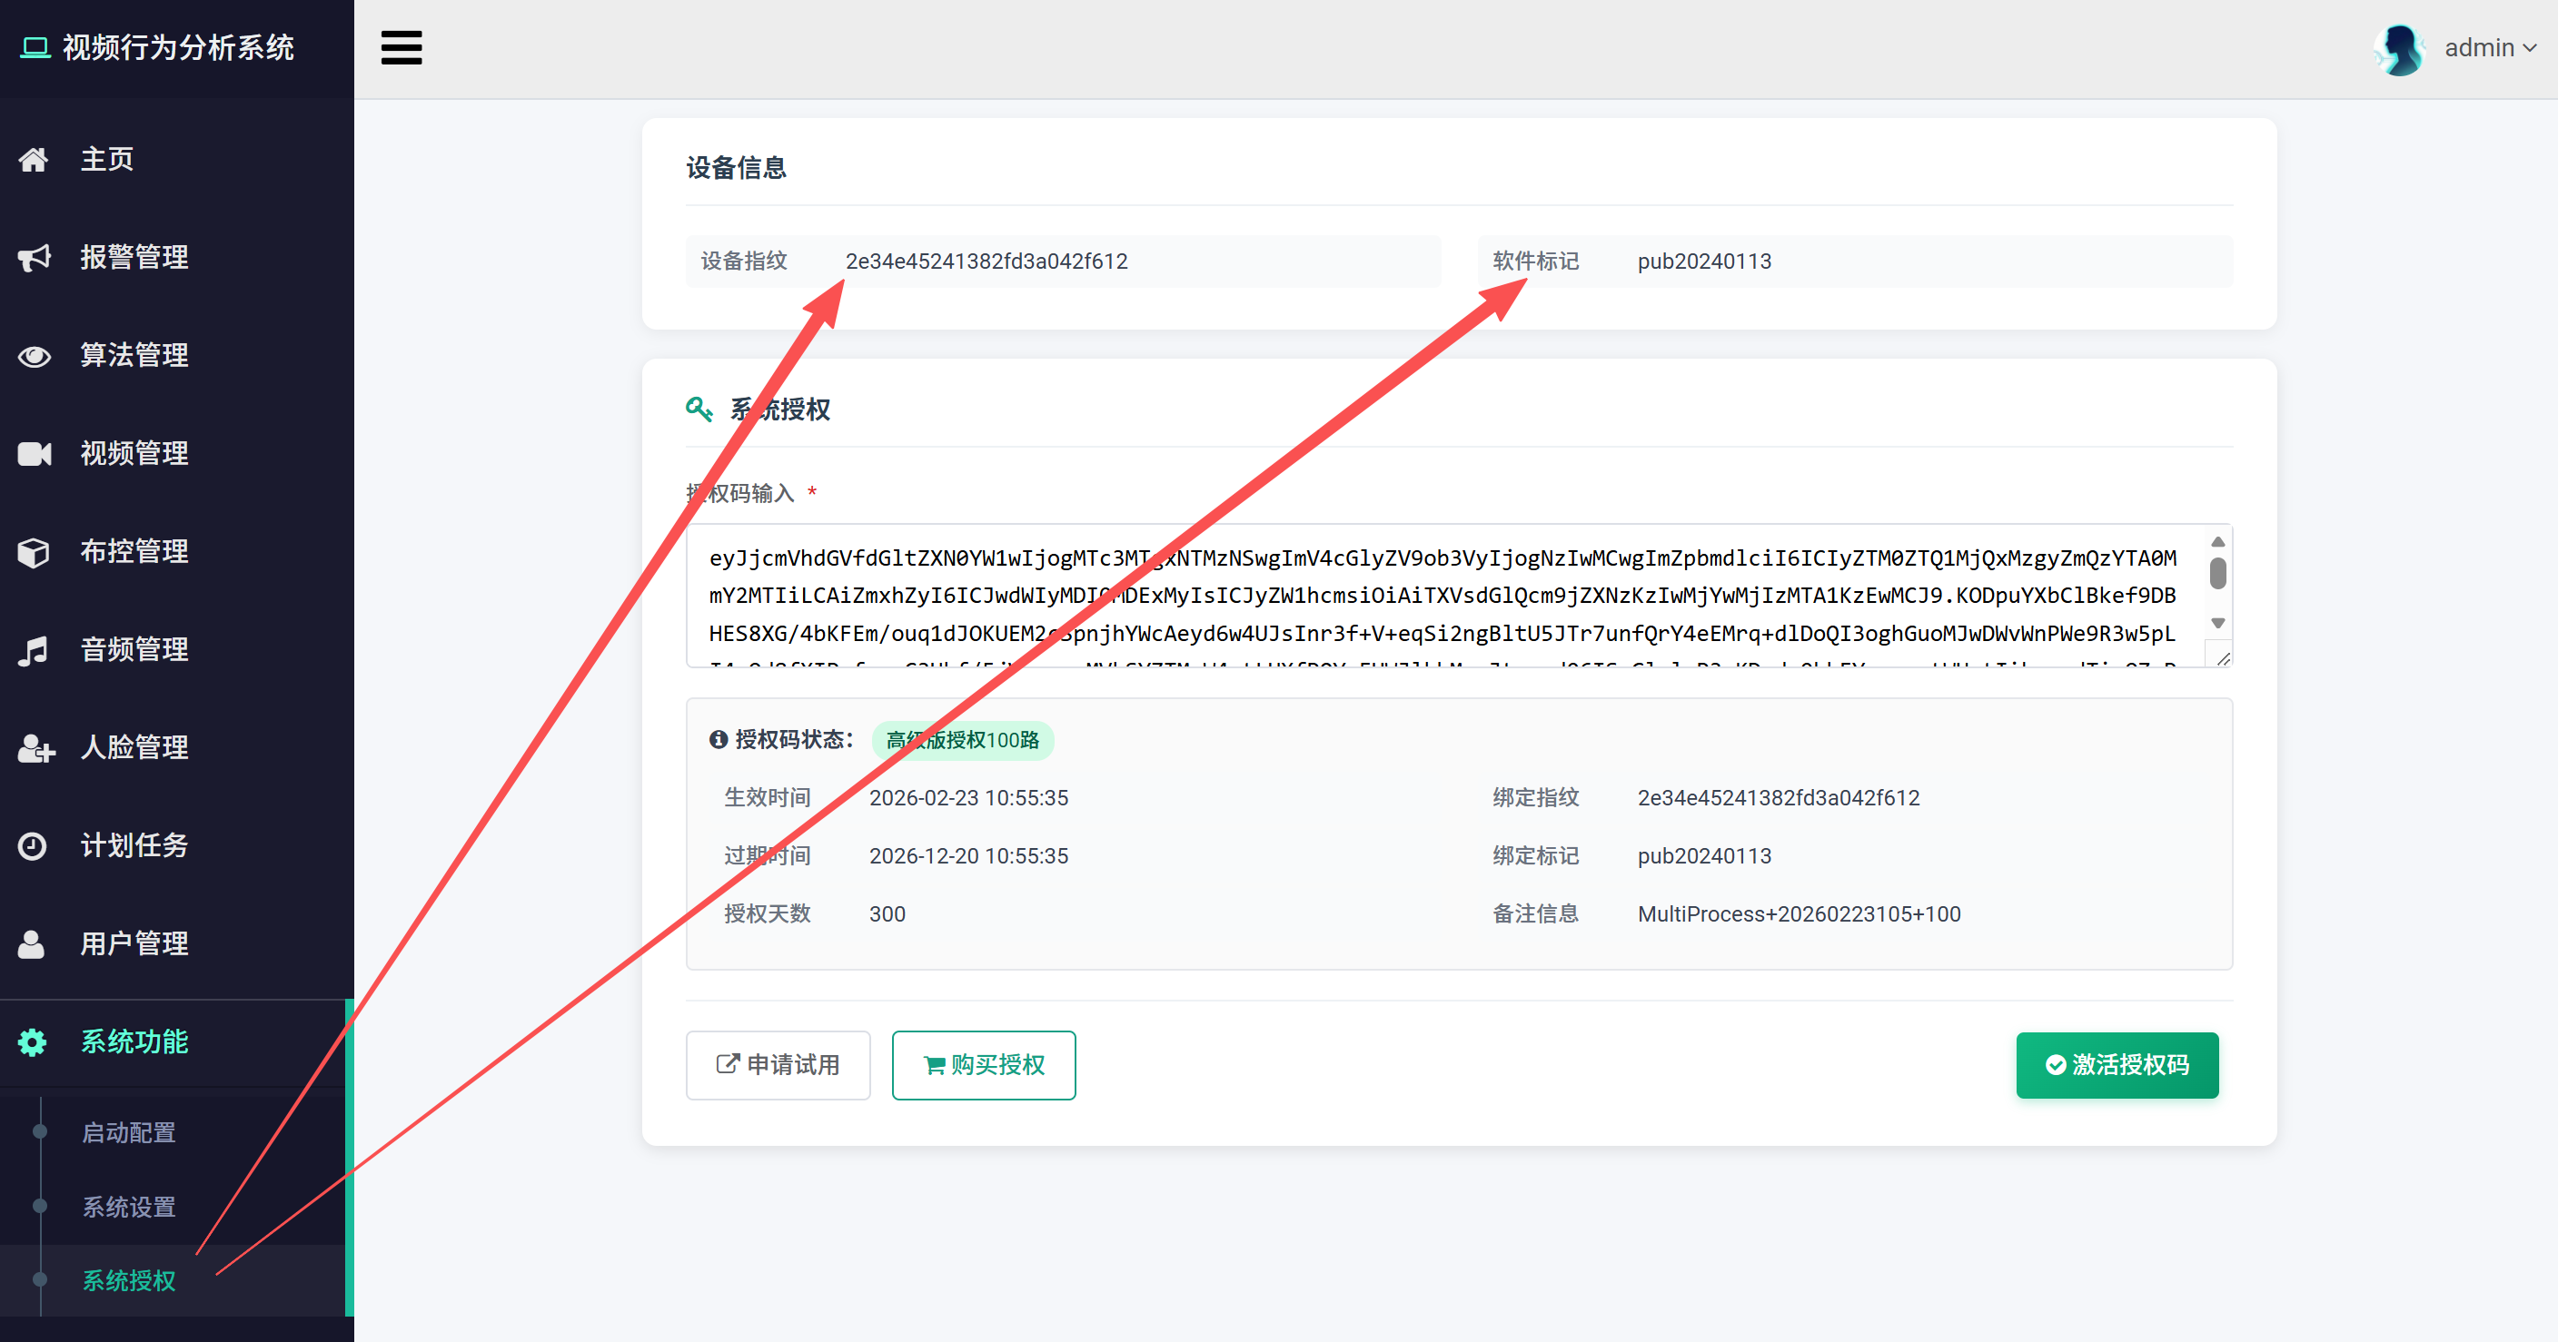
Task: Open 音频管理 menu
Action: point(177,650)
